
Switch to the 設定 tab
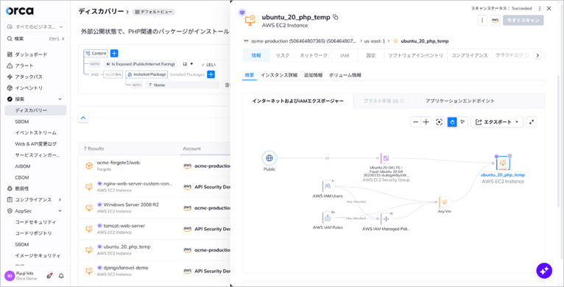click(x=371, y=55)
